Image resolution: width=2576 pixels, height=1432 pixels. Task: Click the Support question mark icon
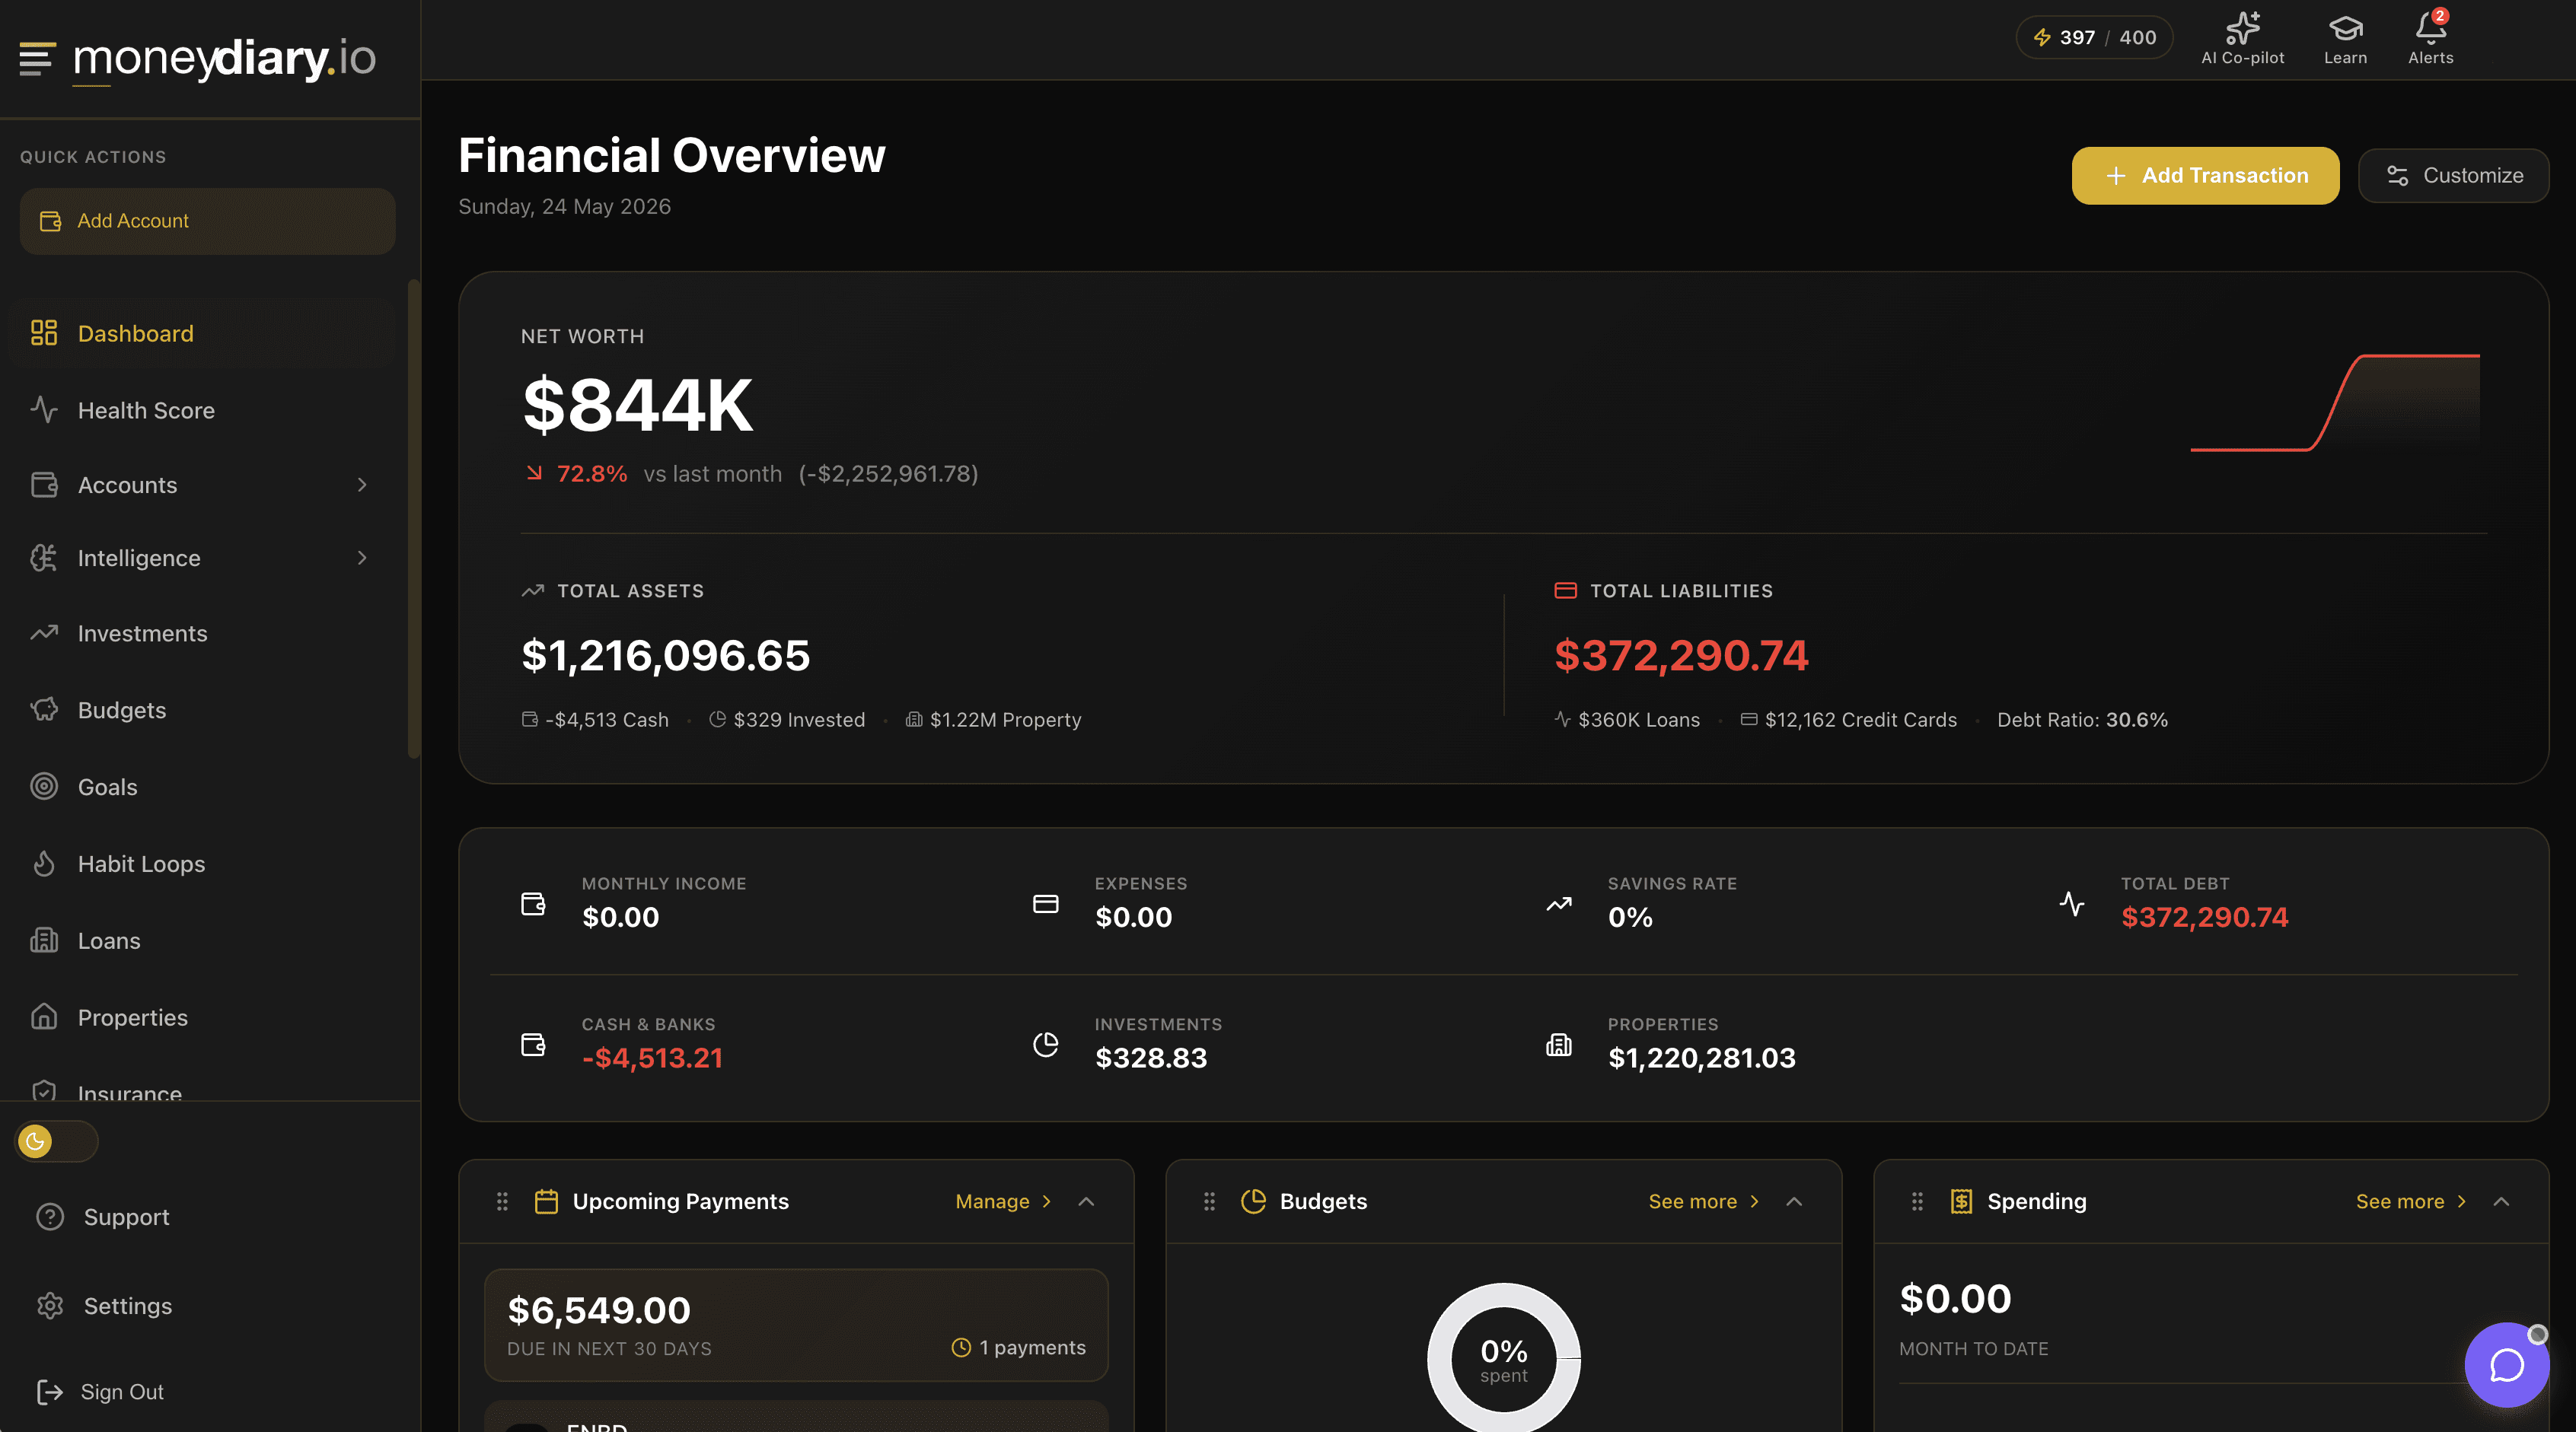tap(49, 1216)
